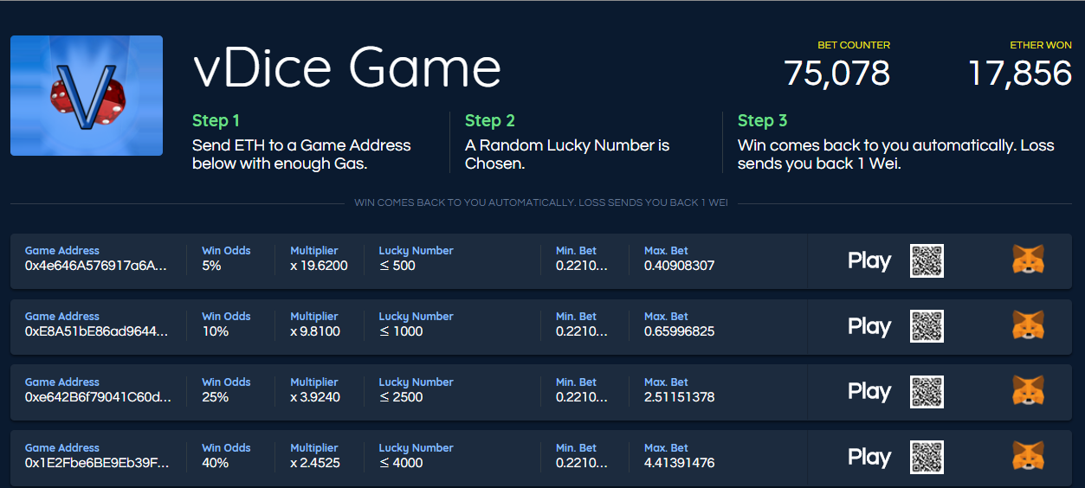This screenshot has height=488, width=1085.
Task: Click Play on the x 9.8100 multiplier row
Action: click(x=869, y=326)
